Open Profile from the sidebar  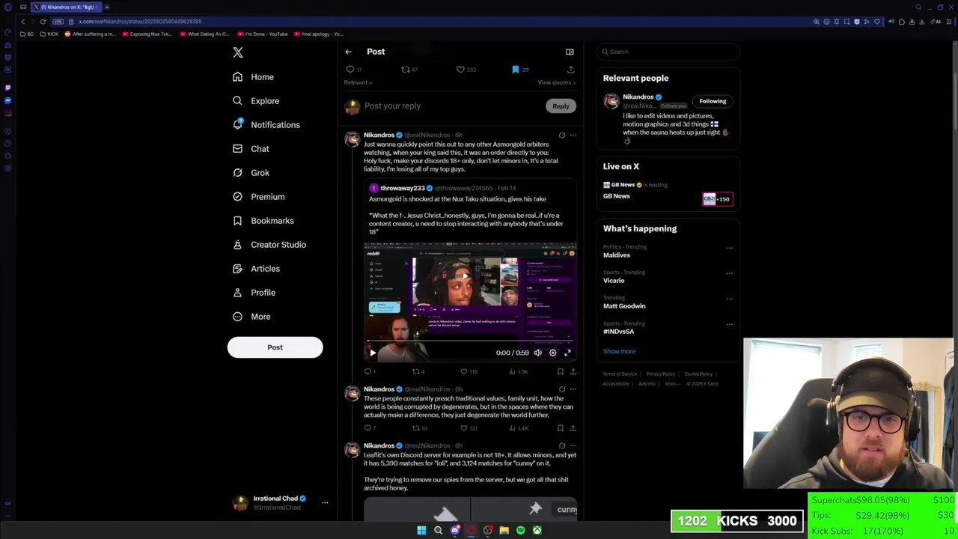pos(254,293)
